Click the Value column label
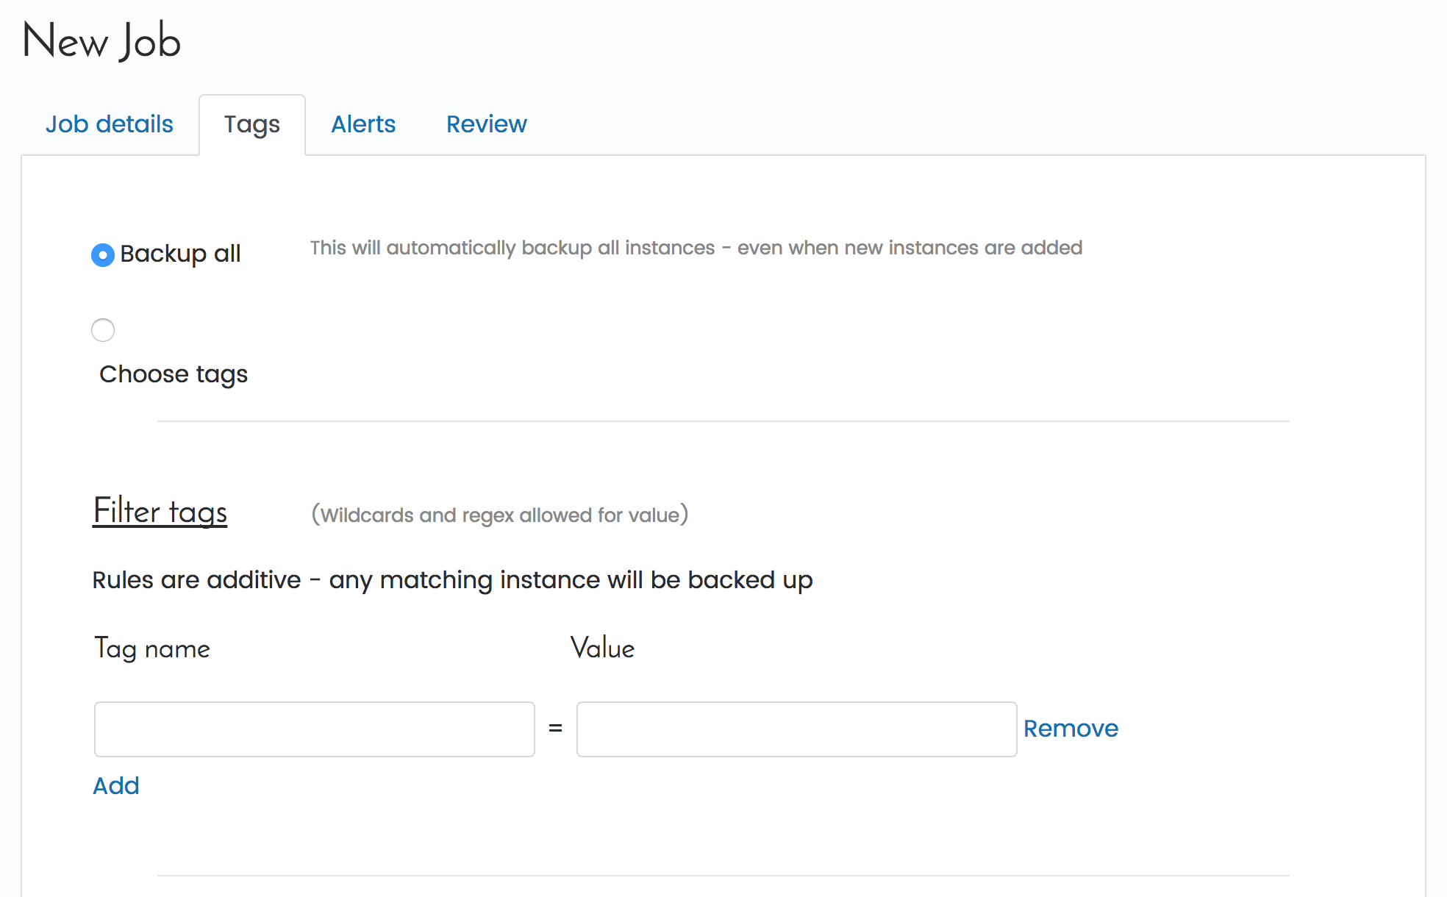 tap(602, 648)
